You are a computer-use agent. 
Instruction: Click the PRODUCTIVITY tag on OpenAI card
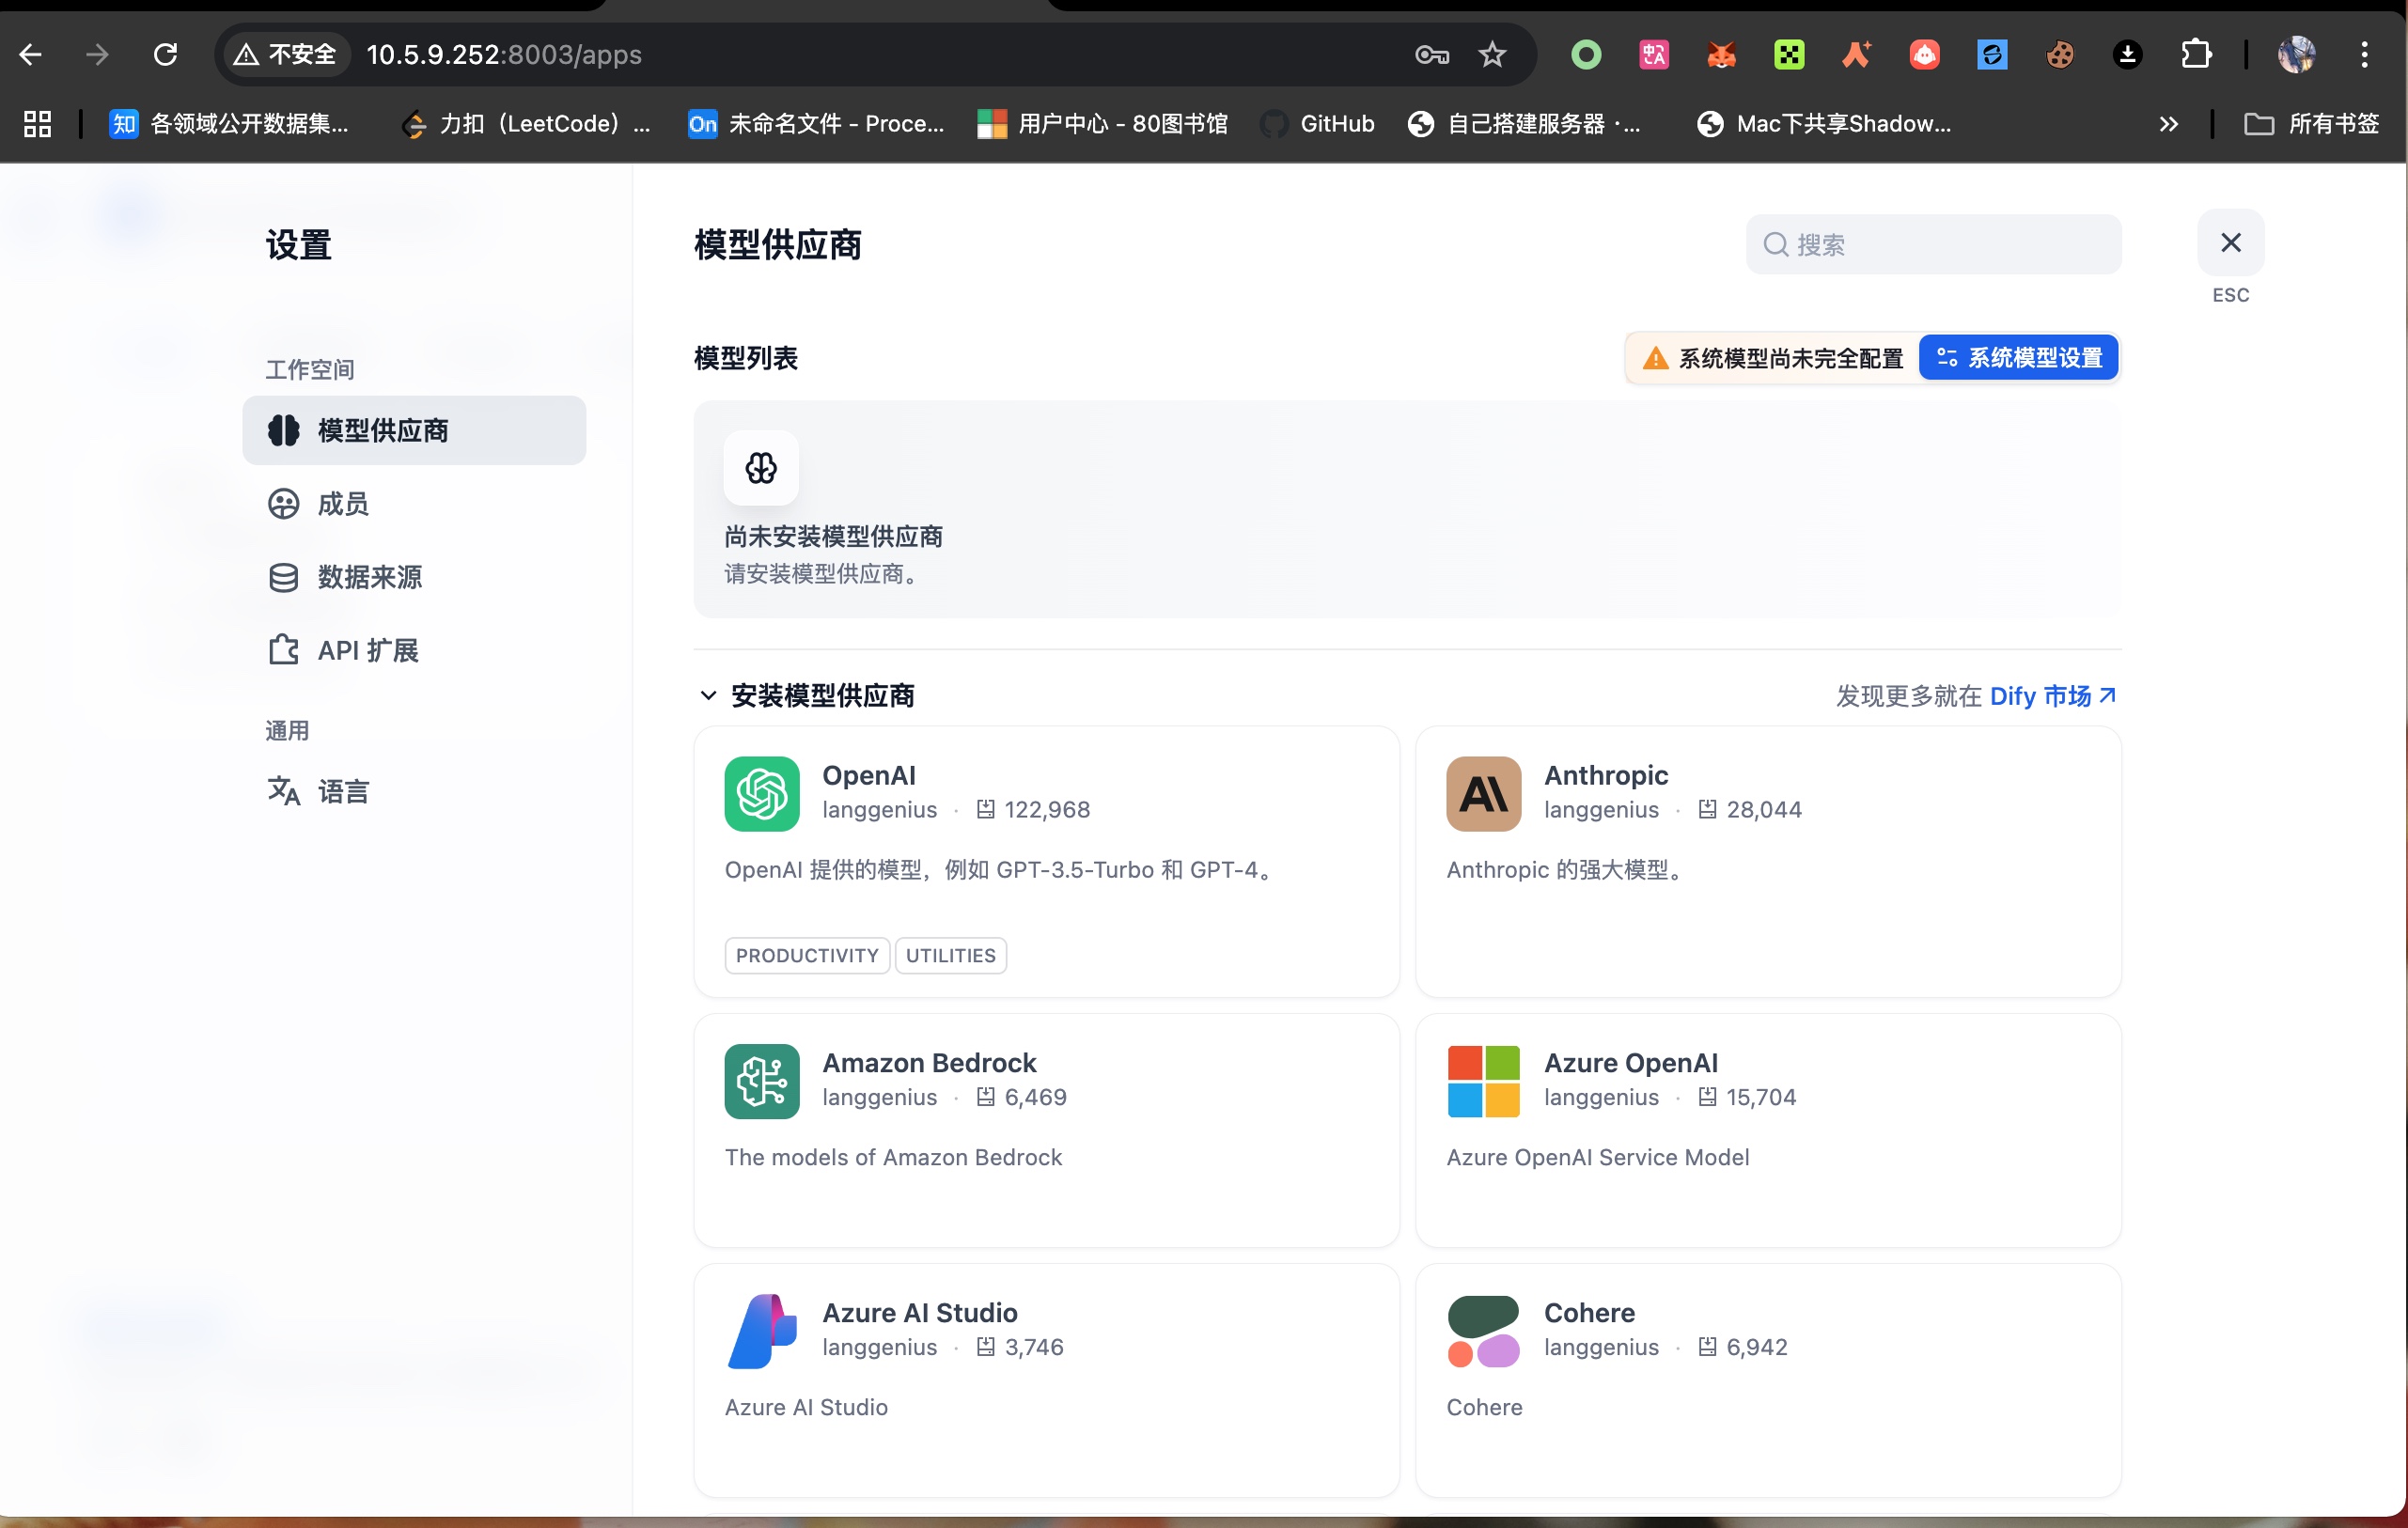(x=806, y=955)
